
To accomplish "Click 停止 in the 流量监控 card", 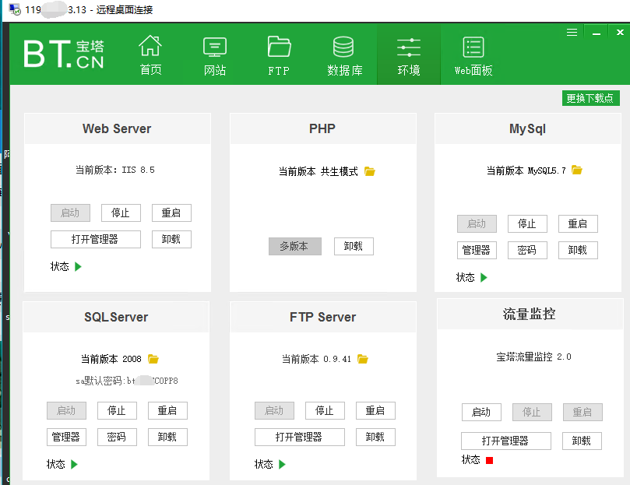I will tap(532, 413).
